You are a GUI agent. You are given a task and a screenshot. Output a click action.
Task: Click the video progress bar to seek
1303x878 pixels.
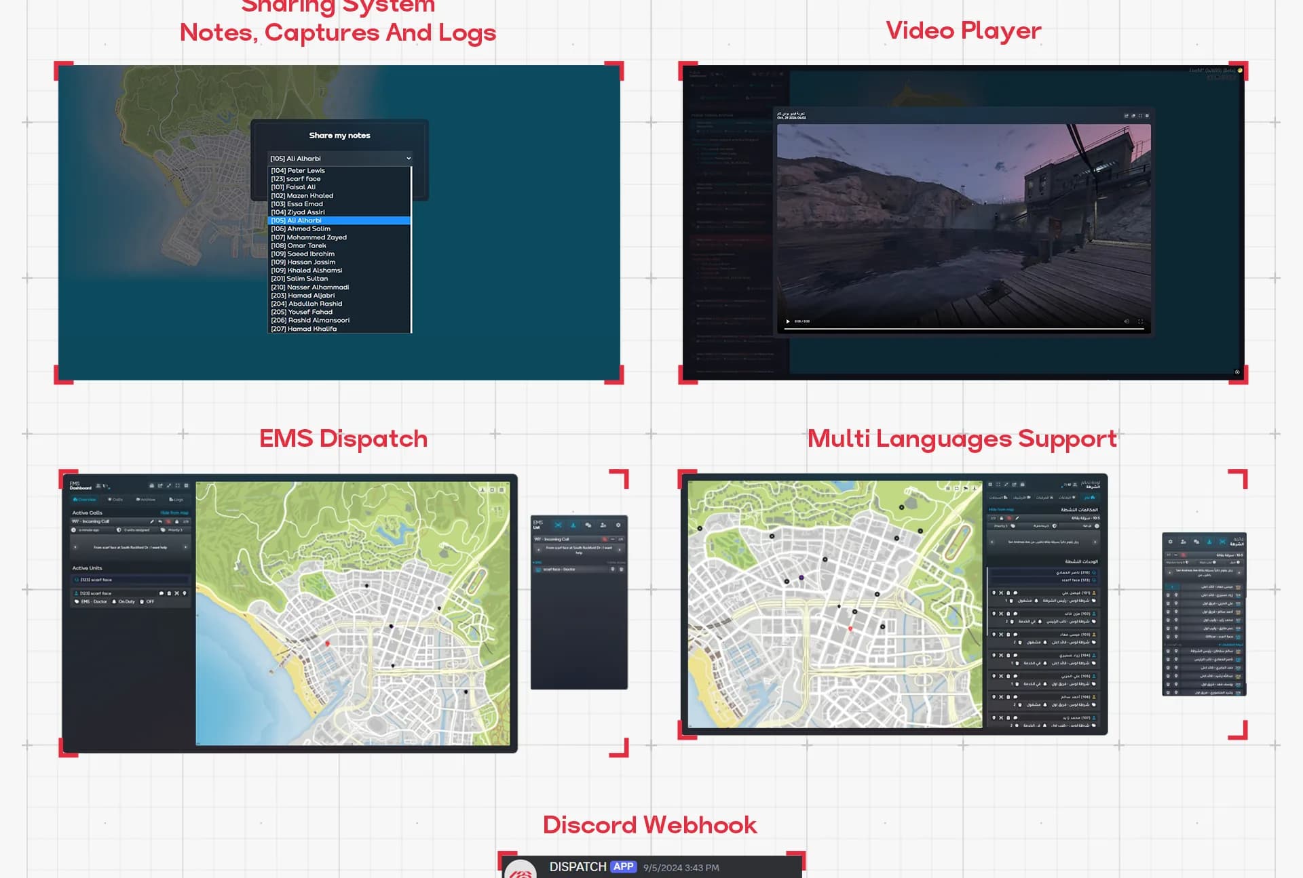pos(964,329)
